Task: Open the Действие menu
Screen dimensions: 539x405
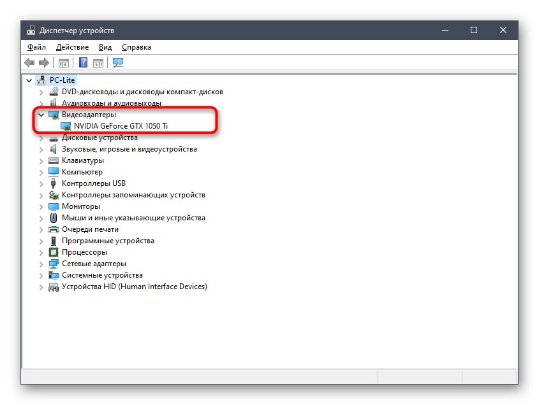Action: click(x=72, y=46)
